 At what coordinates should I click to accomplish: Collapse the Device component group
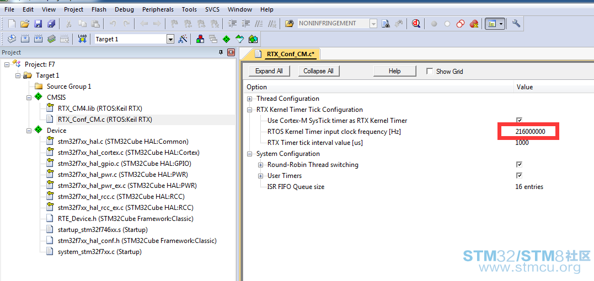click(29, 131)
